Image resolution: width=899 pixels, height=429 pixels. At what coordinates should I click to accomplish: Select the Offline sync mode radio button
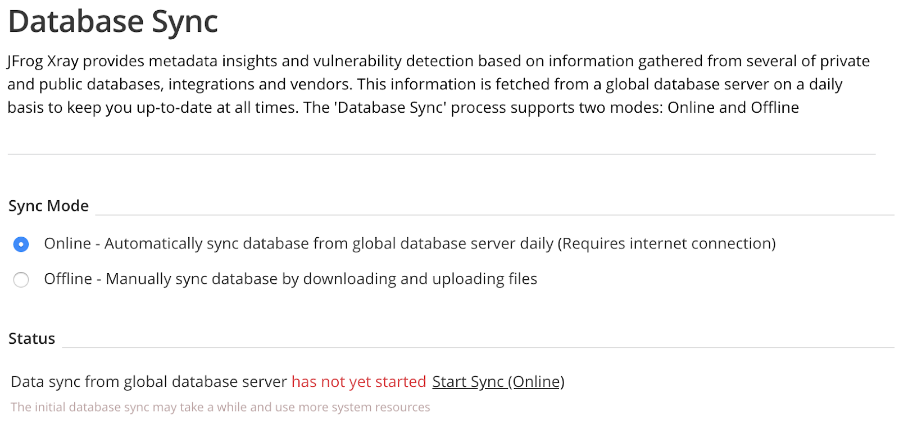click(21, 280)
